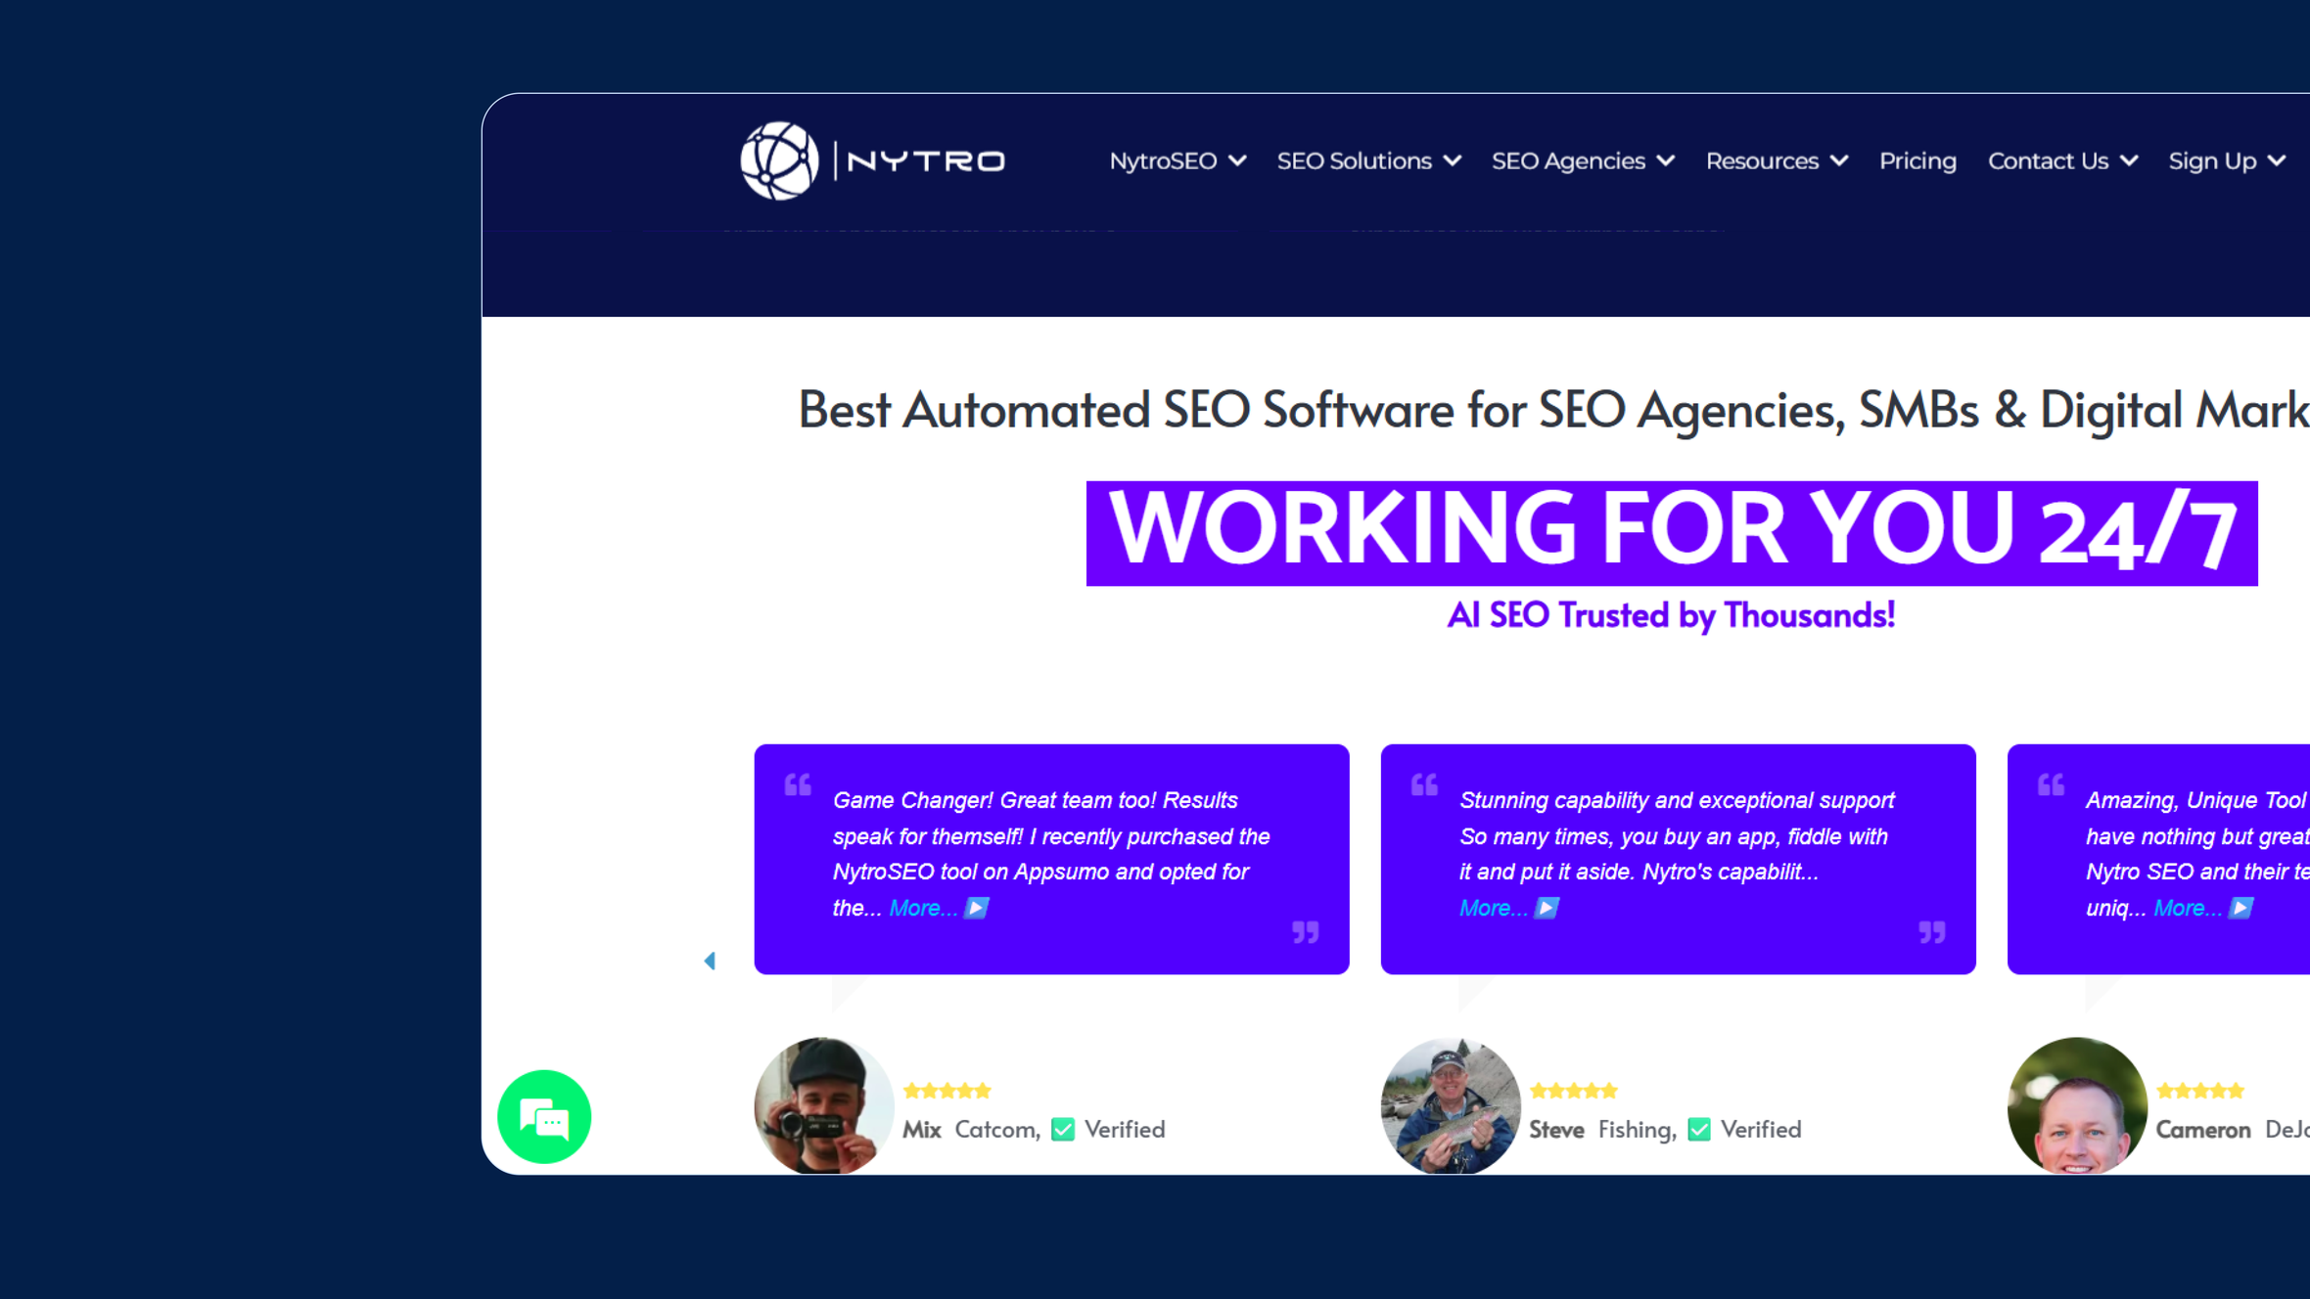Click Mix's profile photo with camera
Viewport: 2310px width, 1299px height.
pyautogui.click(x=824, y=1106)
